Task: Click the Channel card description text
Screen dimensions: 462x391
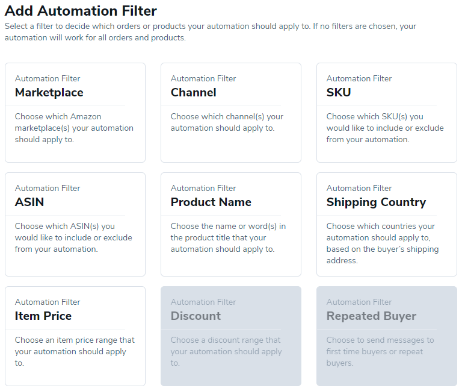Action: click(227, 122)
